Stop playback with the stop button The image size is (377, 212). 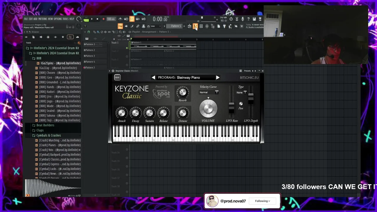pyautogui.click(x=97, y=19)
